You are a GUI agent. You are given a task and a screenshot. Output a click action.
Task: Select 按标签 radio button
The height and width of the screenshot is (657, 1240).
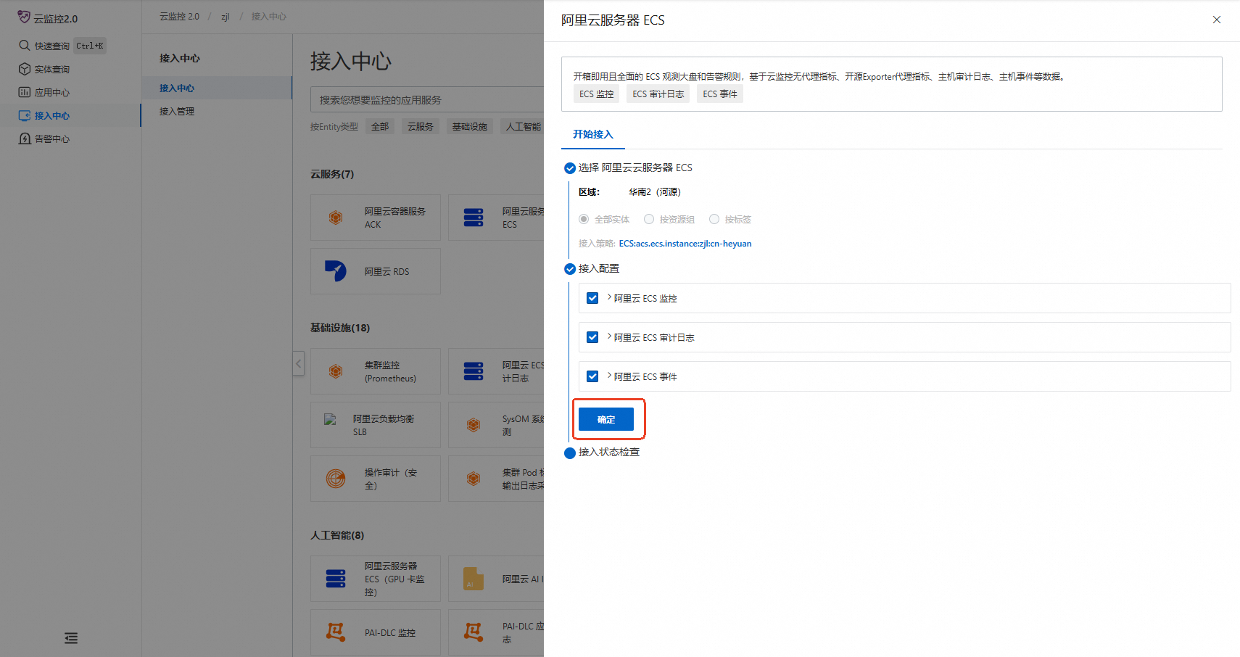(714, 219)
